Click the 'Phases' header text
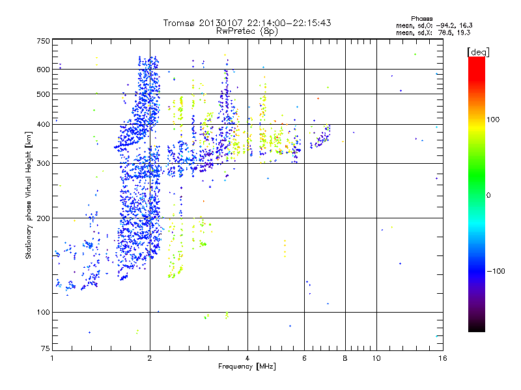Viewport: 521px width, 390px height. 421,19
